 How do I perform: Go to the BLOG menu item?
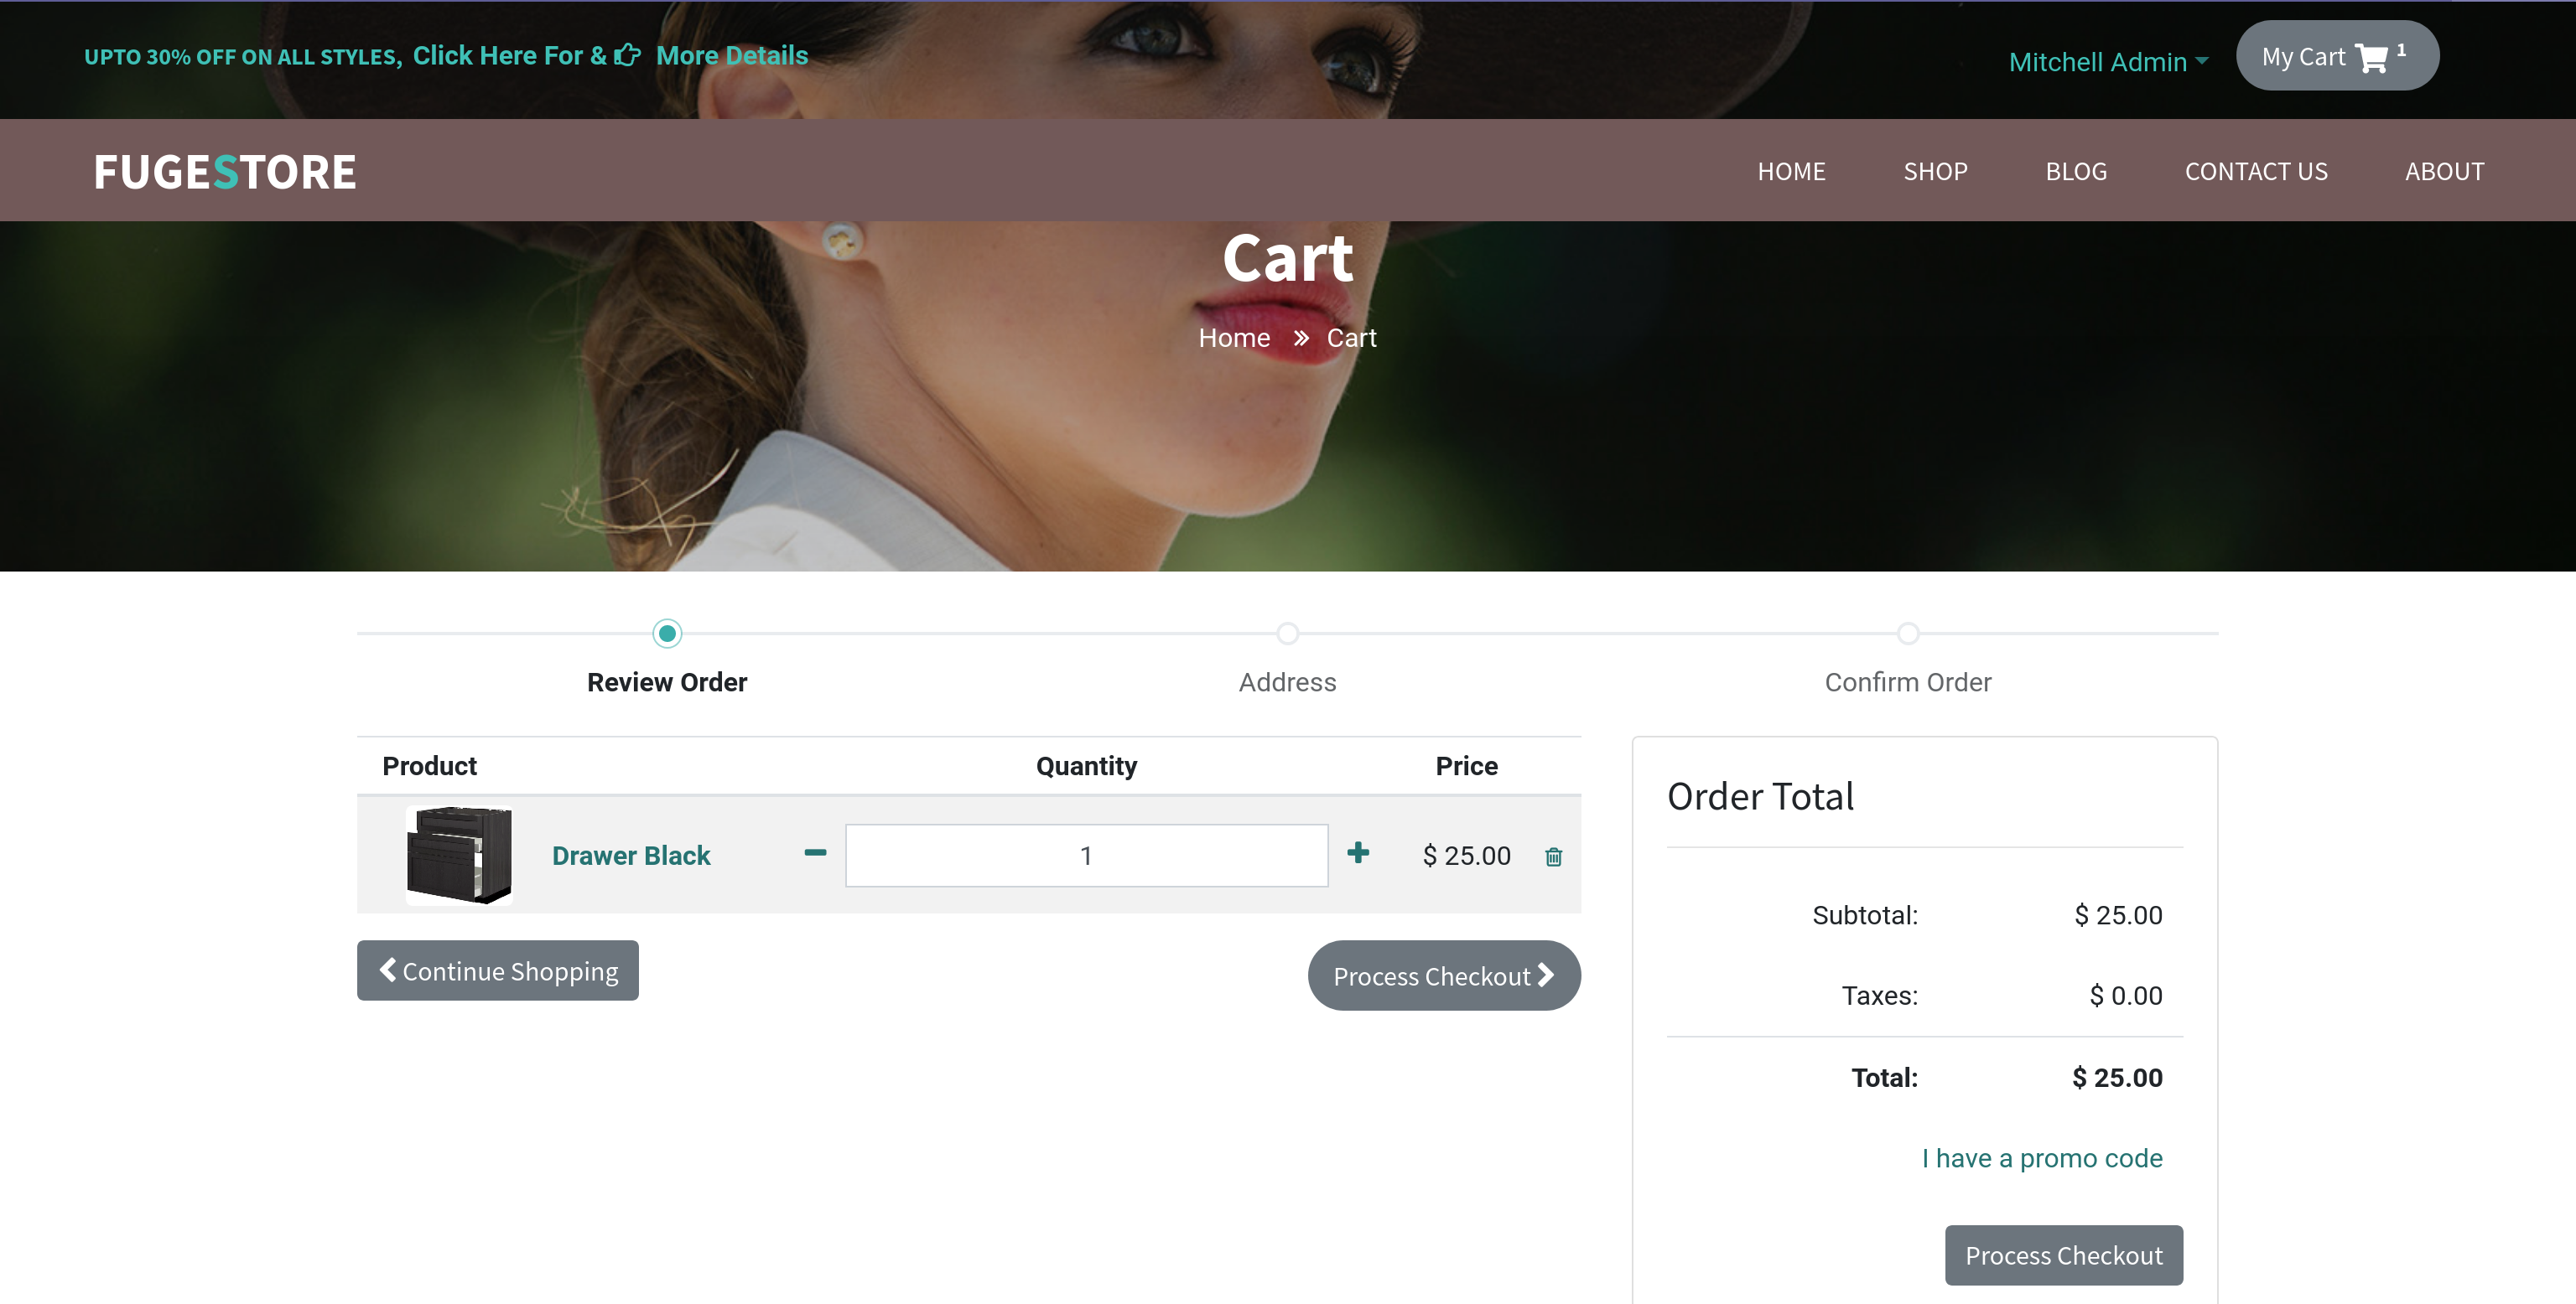click(2075, 172)
